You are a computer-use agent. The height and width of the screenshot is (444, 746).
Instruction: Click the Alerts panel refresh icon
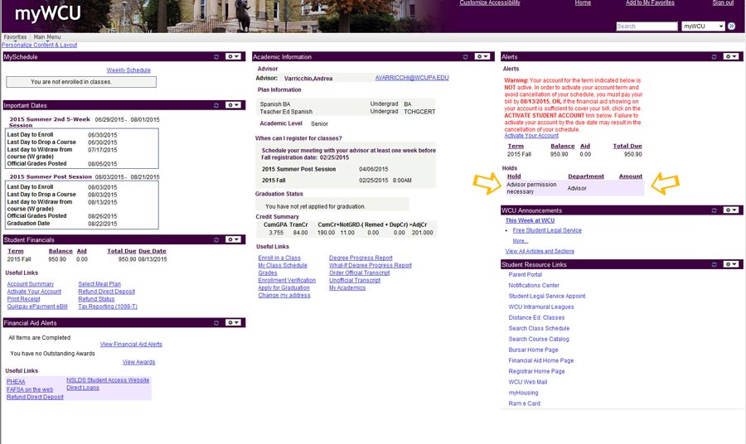point(714,56)
